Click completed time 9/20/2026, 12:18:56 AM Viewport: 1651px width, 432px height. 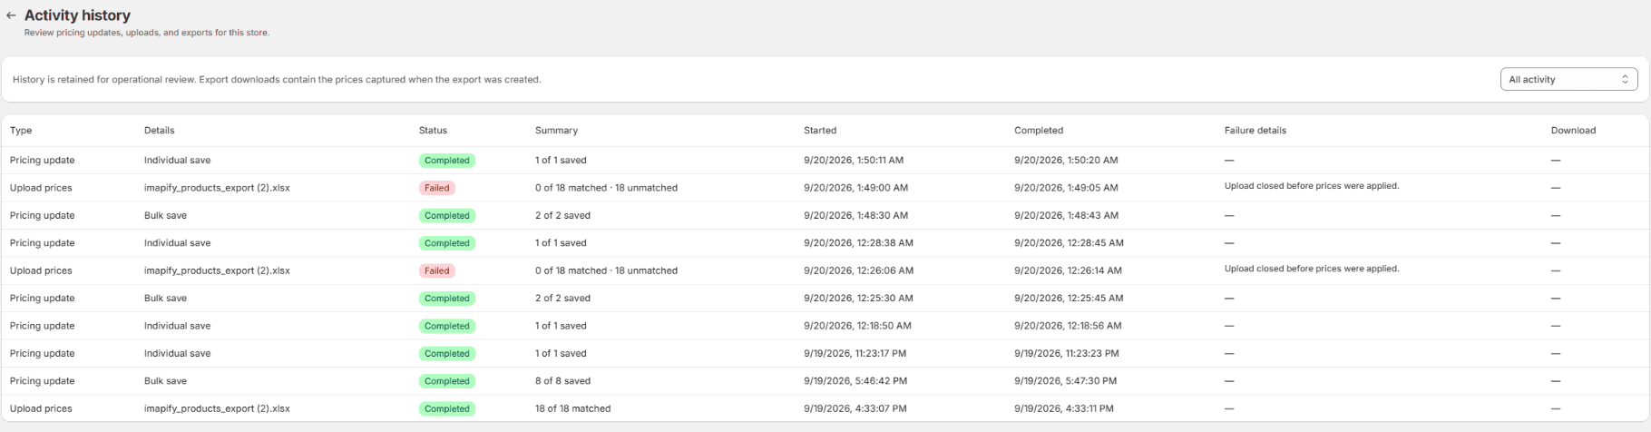click(1068, 325)
